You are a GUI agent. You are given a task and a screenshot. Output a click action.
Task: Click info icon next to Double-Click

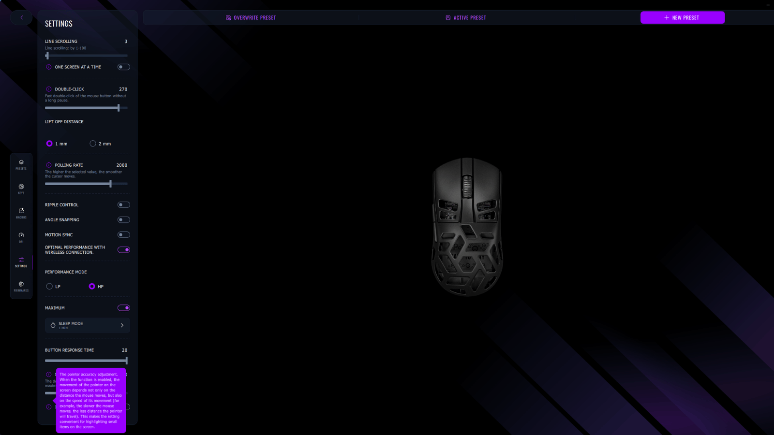pyautogui.click(x=49, y=89)
